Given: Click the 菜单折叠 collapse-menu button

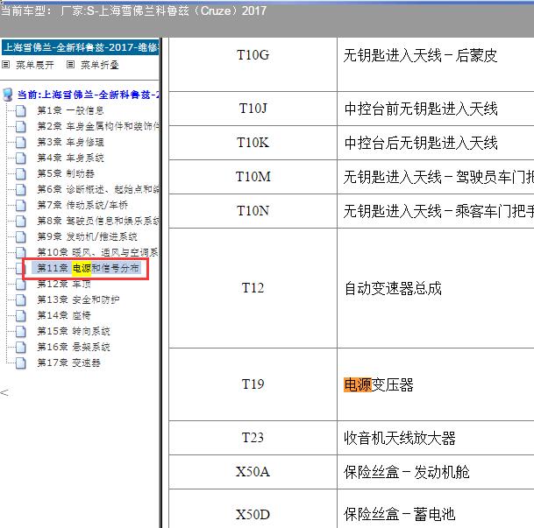Looking at the screenshot, I should pyautogui.click(x=93, y=65).
